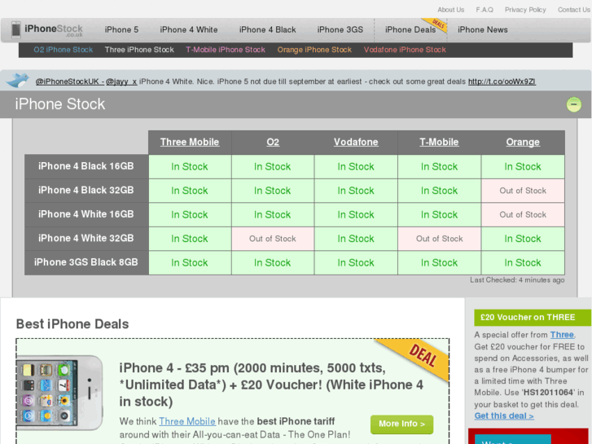This screenshot has width=592, height=444.
Task: Select Orange iPhone Stock tab
Action: [x=314, y=50]
